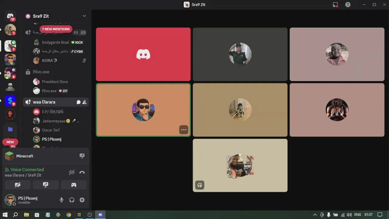Image resolution: width=389 pixels, height=219 pixels.
Task: Open Microsoft Store taskbar icon
Action: click(x=37, y=215)
